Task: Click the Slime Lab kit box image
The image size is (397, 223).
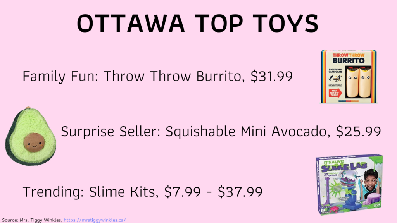Action: 349,185
